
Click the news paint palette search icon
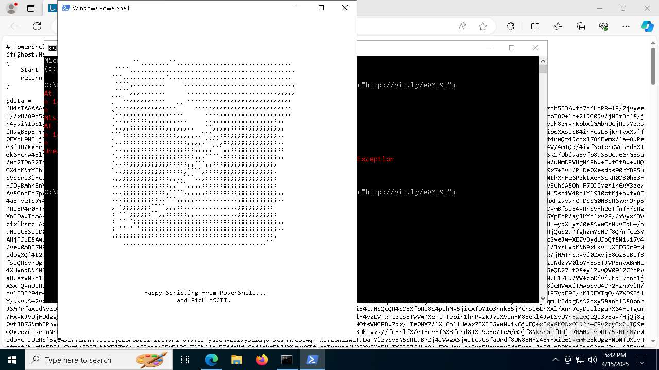pyautogui.click(x=152, y=360)
